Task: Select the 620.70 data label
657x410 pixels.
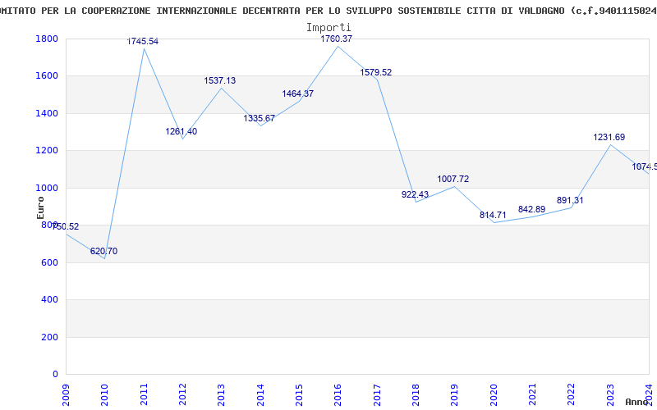Action: (x=104, y=251)
